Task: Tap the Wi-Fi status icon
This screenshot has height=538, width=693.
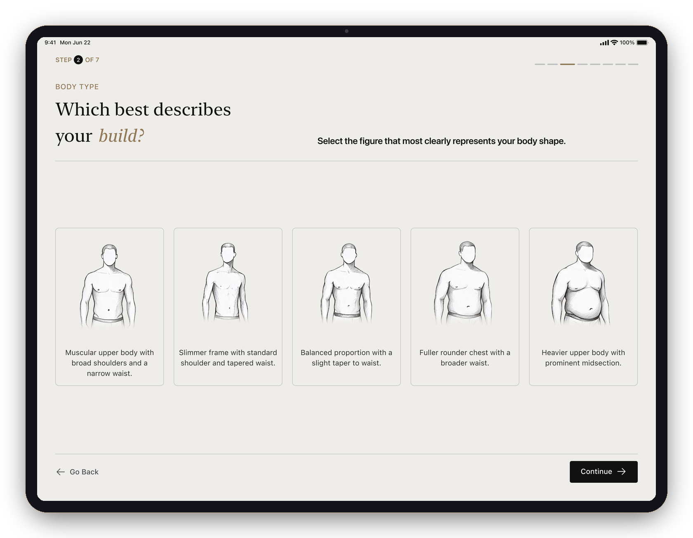Action: tap(614, 42)
